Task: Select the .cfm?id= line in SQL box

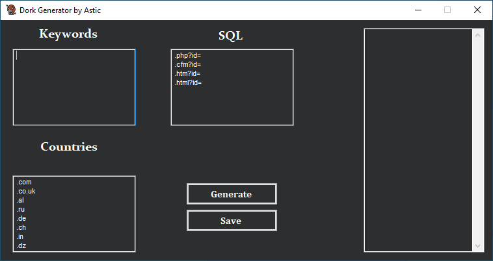Action: (188, 65)
